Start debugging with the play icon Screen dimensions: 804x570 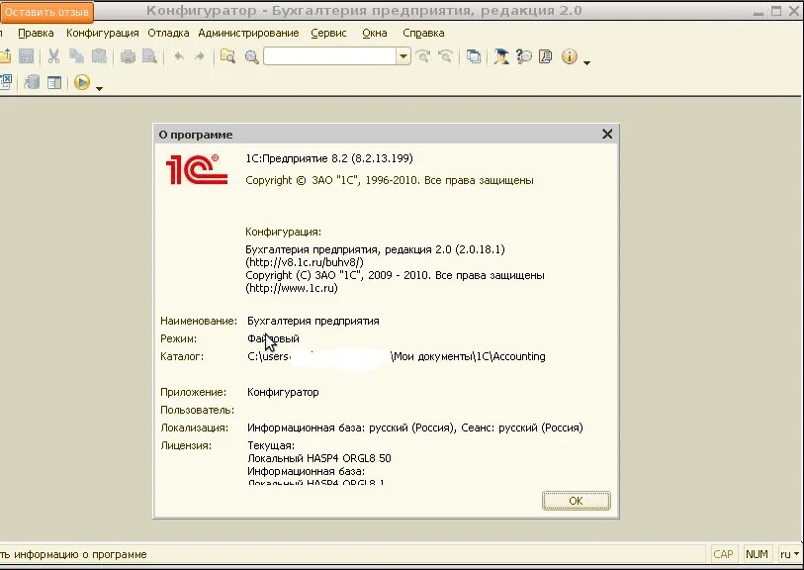click(x=82, y=82)
